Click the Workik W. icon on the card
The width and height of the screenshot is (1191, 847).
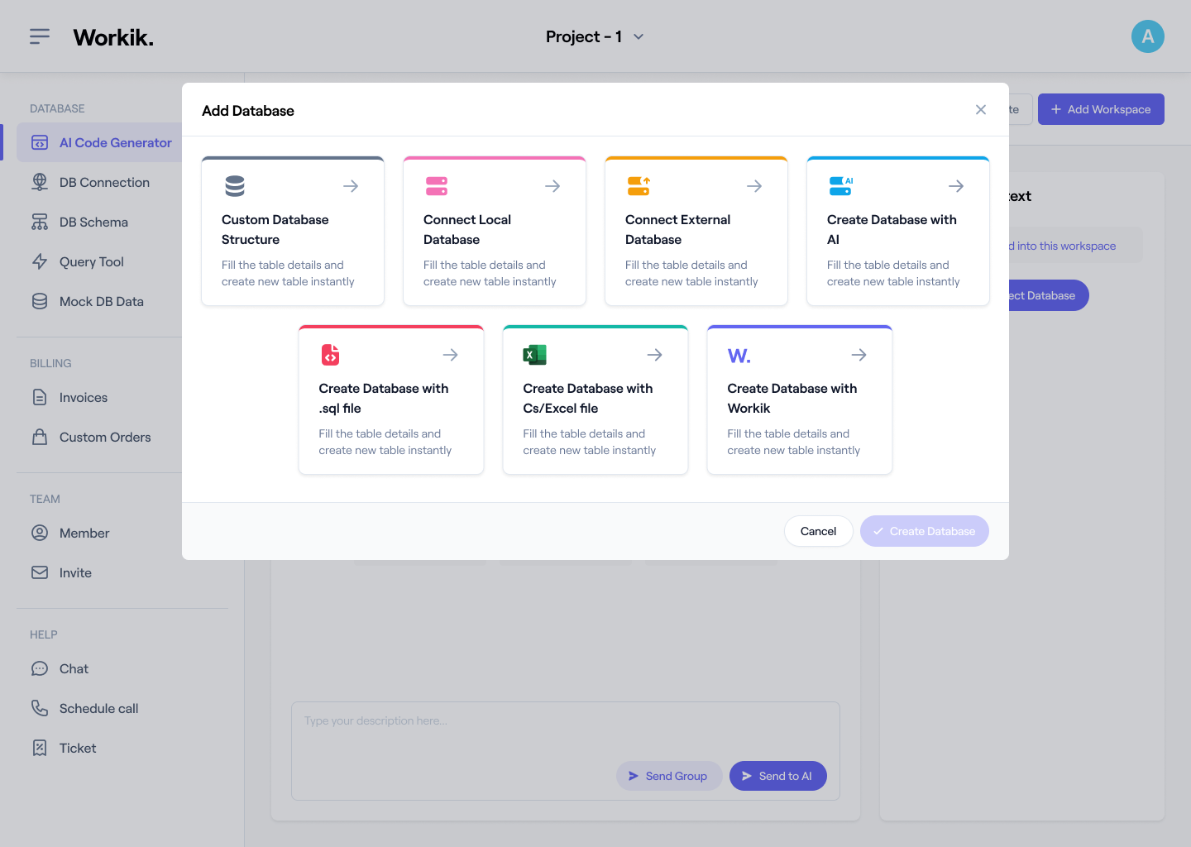[x=739, y=355]
